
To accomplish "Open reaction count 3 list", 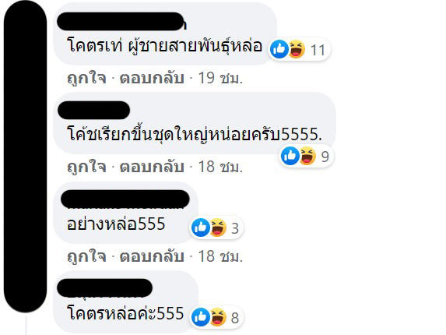I will (x=235, y=228).
